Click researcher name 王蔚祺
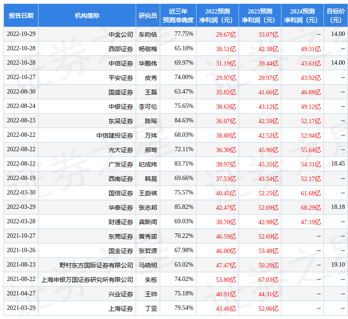Viewport: 348px width, 319px height. click(148, 193)
